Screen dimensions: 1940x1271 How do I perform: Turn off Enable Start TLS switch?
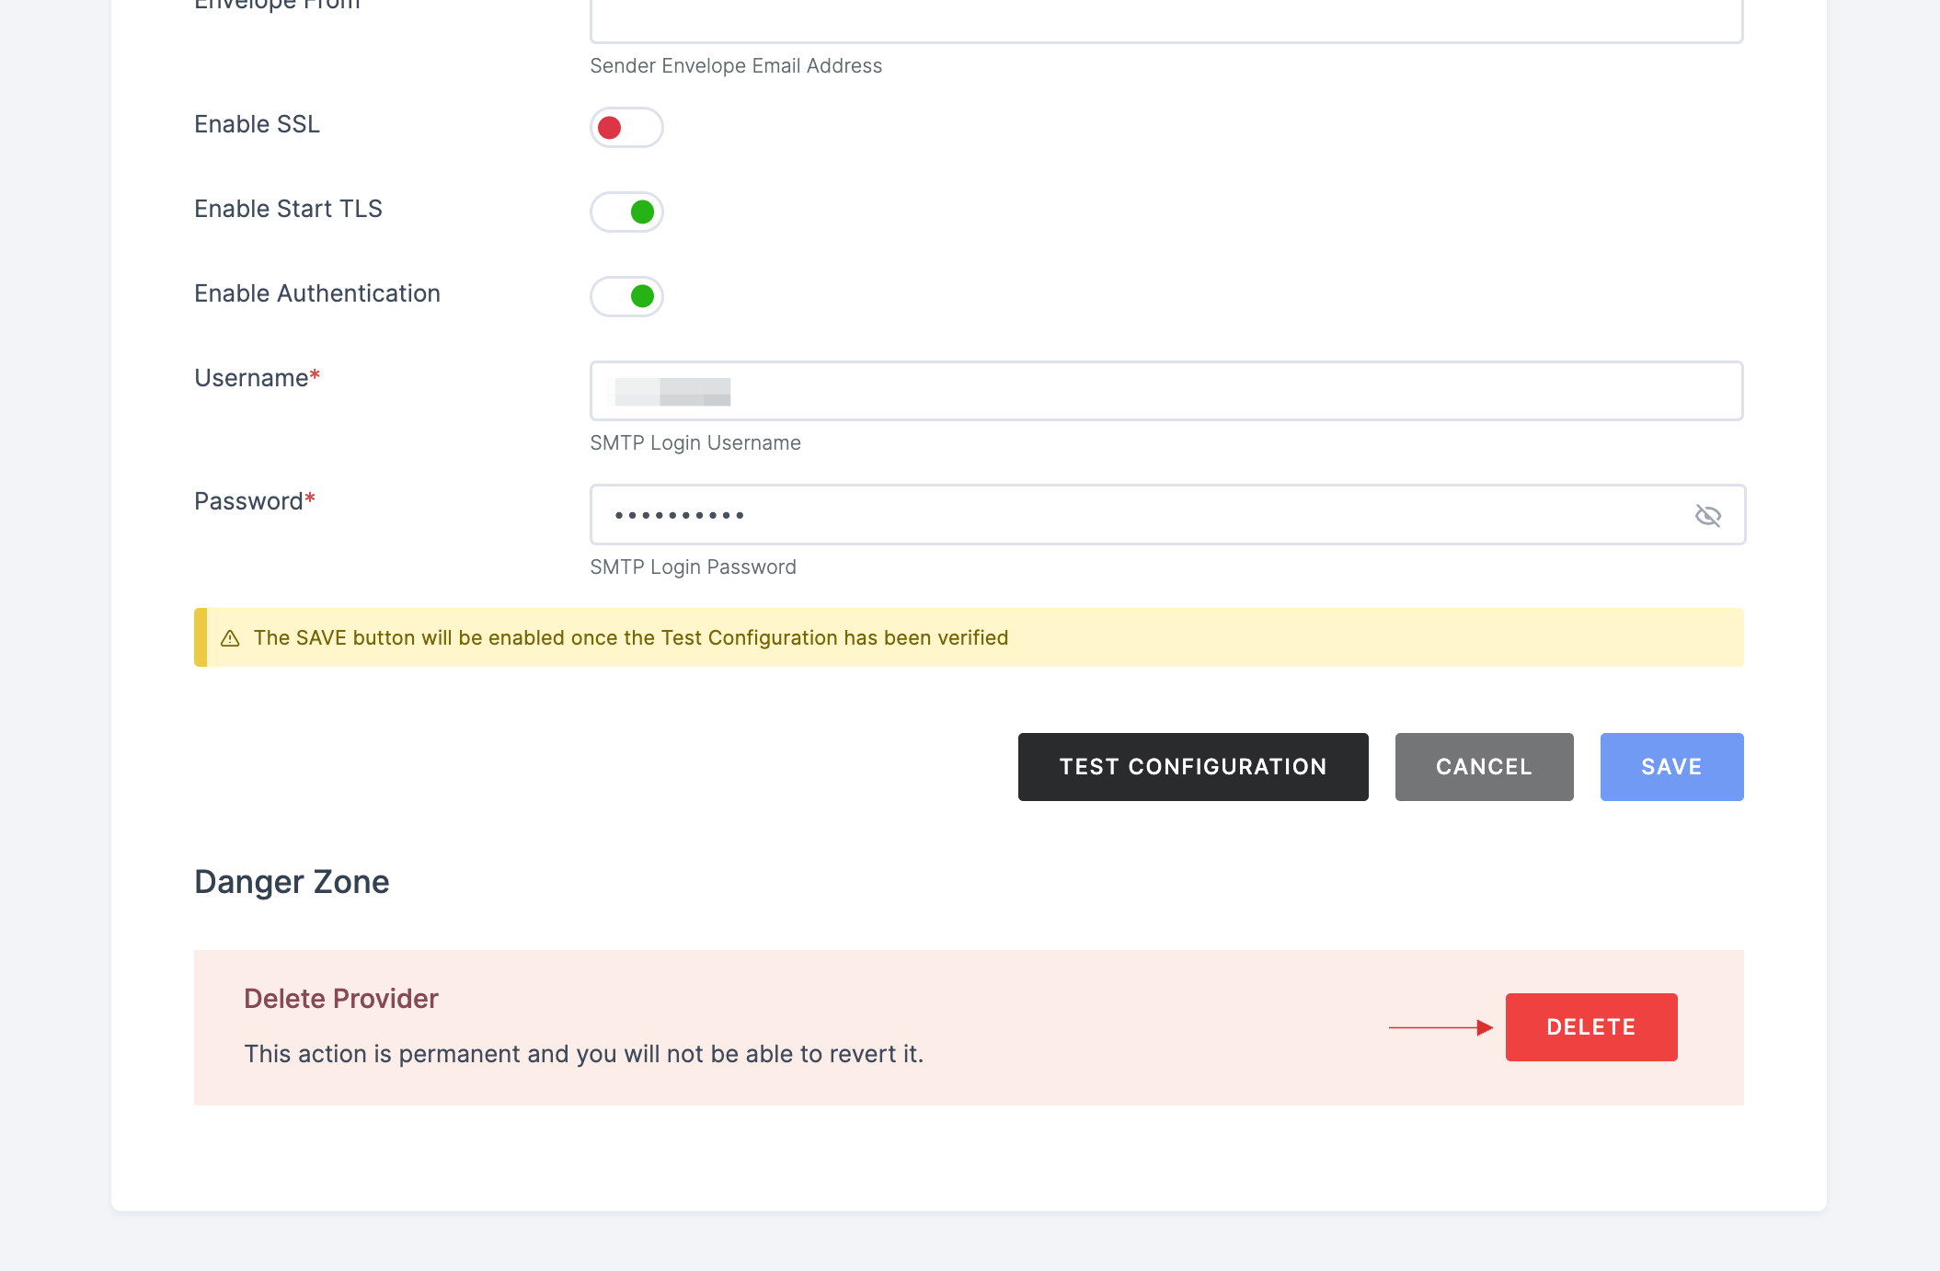tap(626, 212)
